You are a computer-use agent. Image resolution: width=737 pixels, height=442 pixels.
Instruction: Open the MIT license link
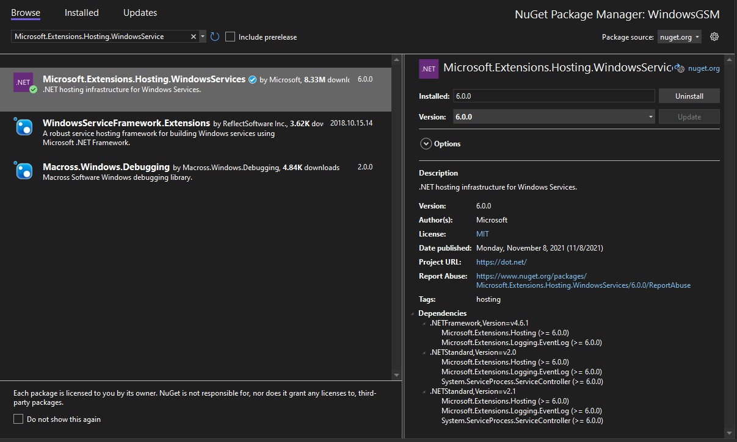pyautogui.click(x=482, y=234)
